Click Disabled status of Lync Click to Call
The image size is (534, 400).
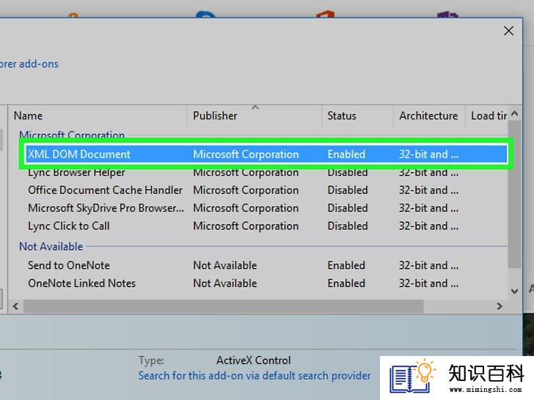tap(348, 226)
